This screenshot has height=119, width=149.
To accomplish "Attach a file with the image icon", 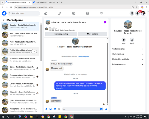I will click(x=50, y=109).
